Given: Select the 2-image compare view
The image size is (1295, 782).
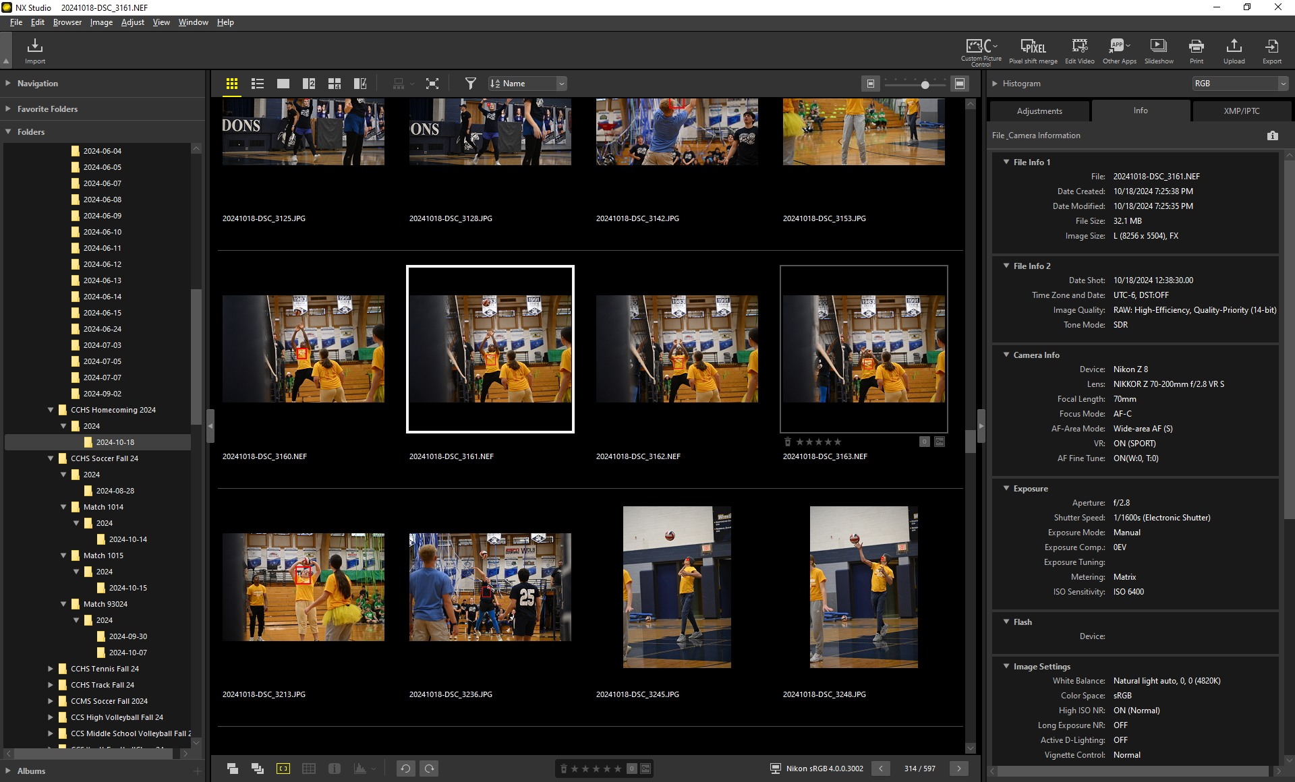Looking at the screenshot, I should point(309,84).
